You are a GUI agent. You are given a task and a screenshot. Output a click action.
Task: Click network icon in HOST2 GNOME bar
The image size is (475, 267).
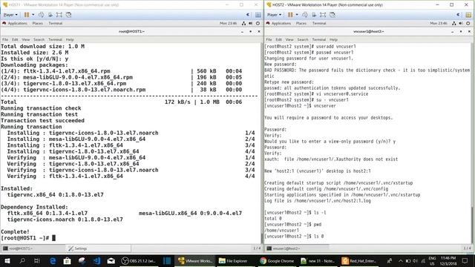(x=454, y=23)
